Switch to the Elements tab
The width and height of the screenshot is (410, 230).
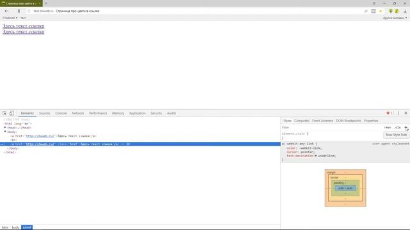coord(27,113)
